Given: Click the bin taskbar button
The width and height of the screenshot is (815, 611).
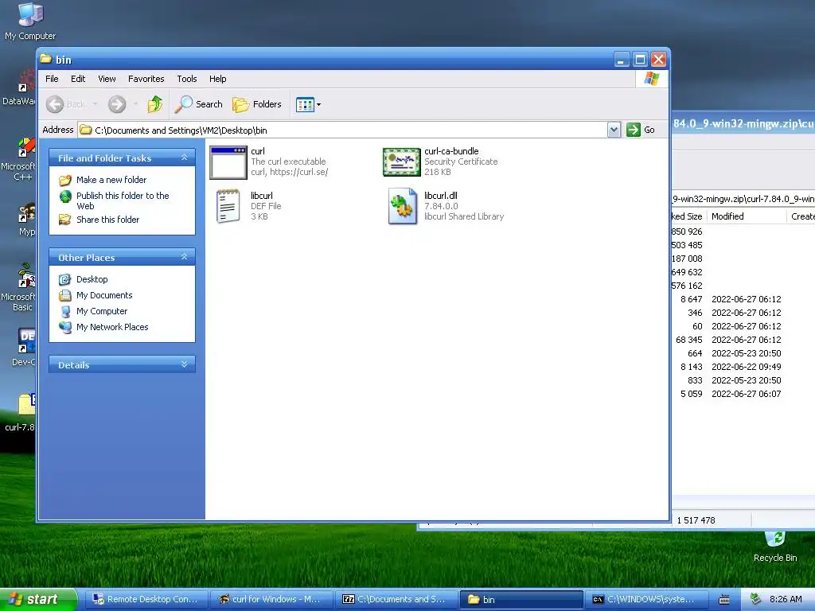Looking at the screenshot, I should point(521,600).
